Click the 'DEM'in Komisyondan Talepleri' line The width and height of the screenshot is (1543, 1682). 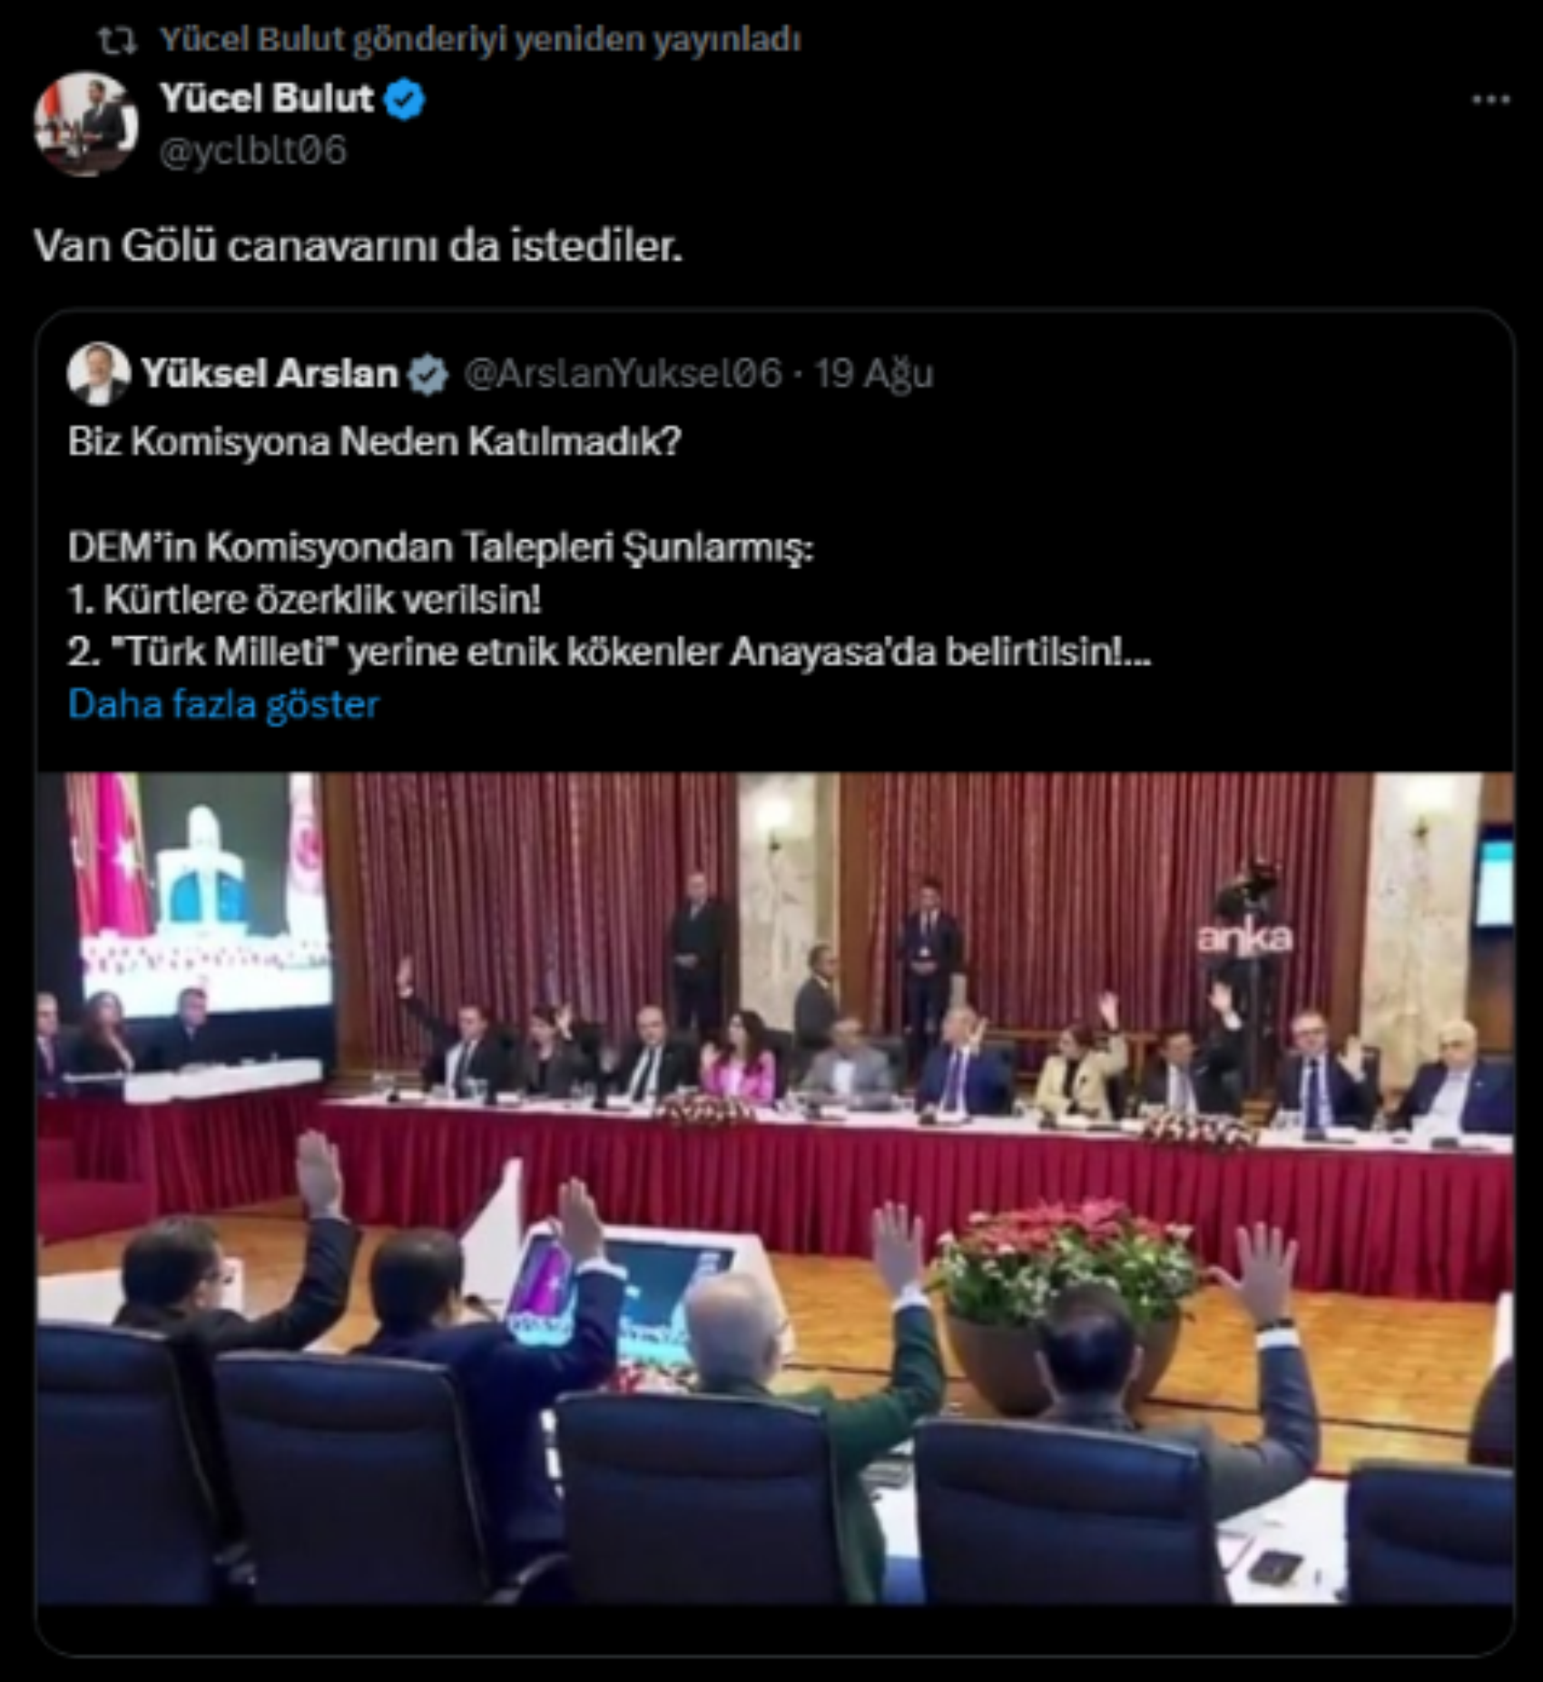440,547
